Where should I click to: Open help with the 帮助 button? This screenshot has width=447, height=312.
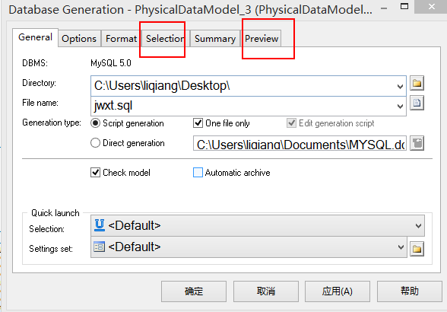pos(410,291)
